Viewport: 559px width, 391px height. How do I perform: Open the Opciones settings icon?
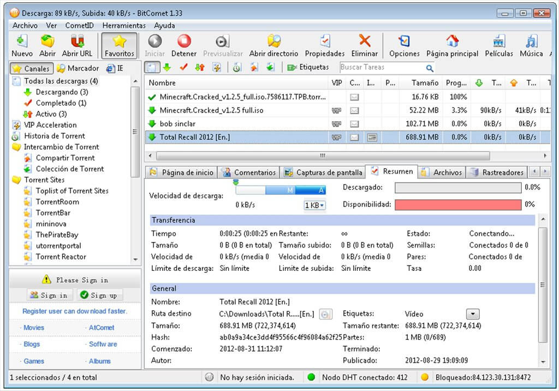click(404, 42)
